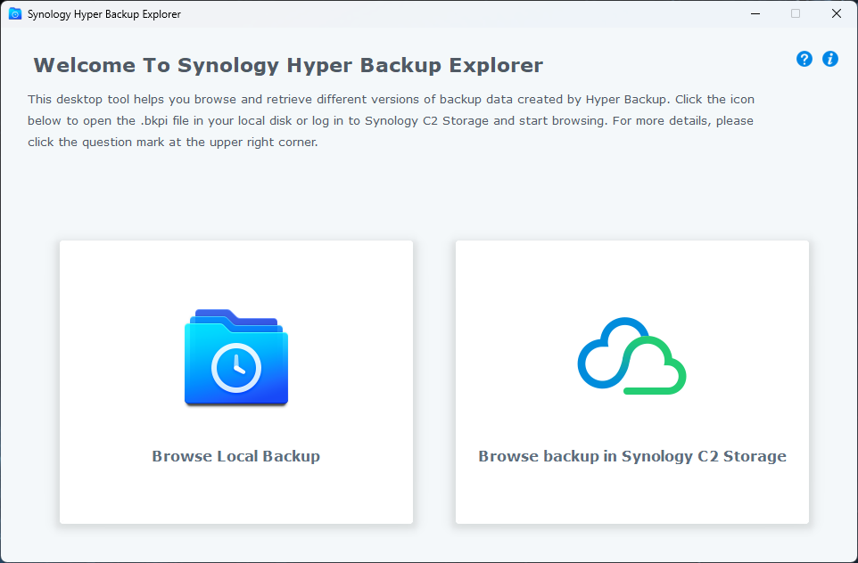Click the Hyper Backup Explorer title bar icon
The image size is (858, 563).
click(15, 13)
